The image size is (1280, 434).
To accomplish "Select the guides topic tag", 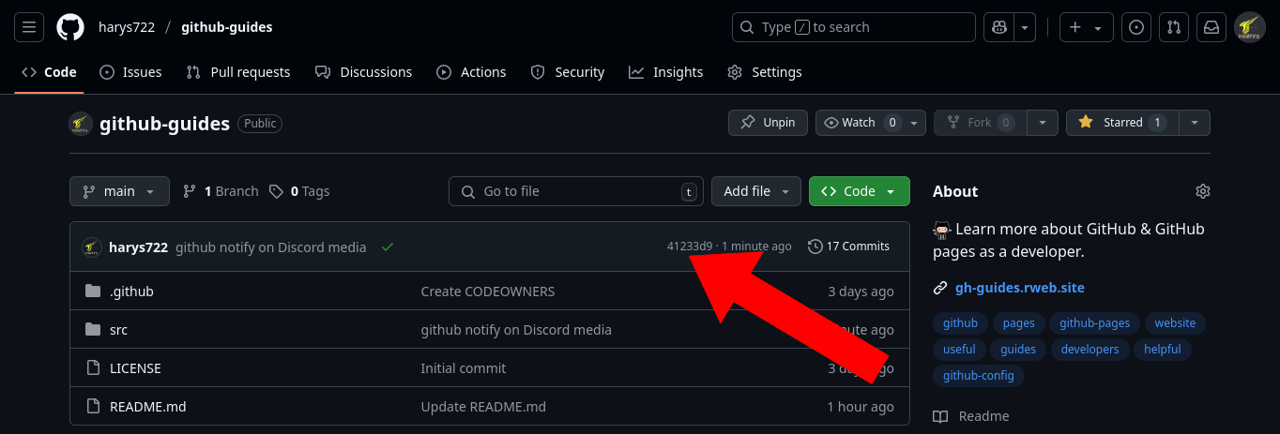I will point(1018,350).
